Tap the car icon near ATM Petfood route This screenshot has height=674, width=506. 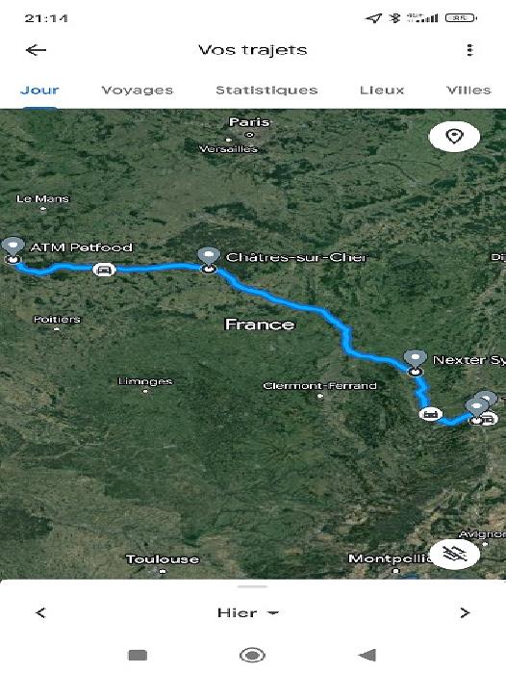pos(105,270)
